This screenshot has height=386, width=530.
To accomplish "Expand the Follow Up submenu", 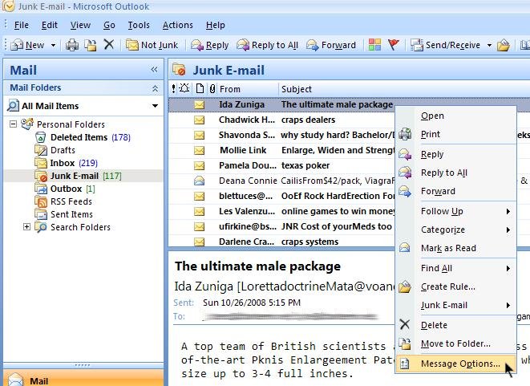I will [456, 211].
